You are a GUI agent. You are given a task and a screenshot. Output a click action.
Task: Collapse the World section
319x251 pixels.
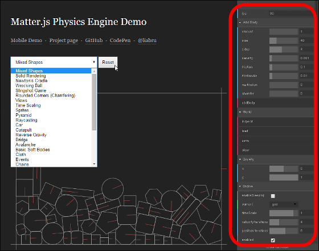pyautogui.click(x=240, y=112)
